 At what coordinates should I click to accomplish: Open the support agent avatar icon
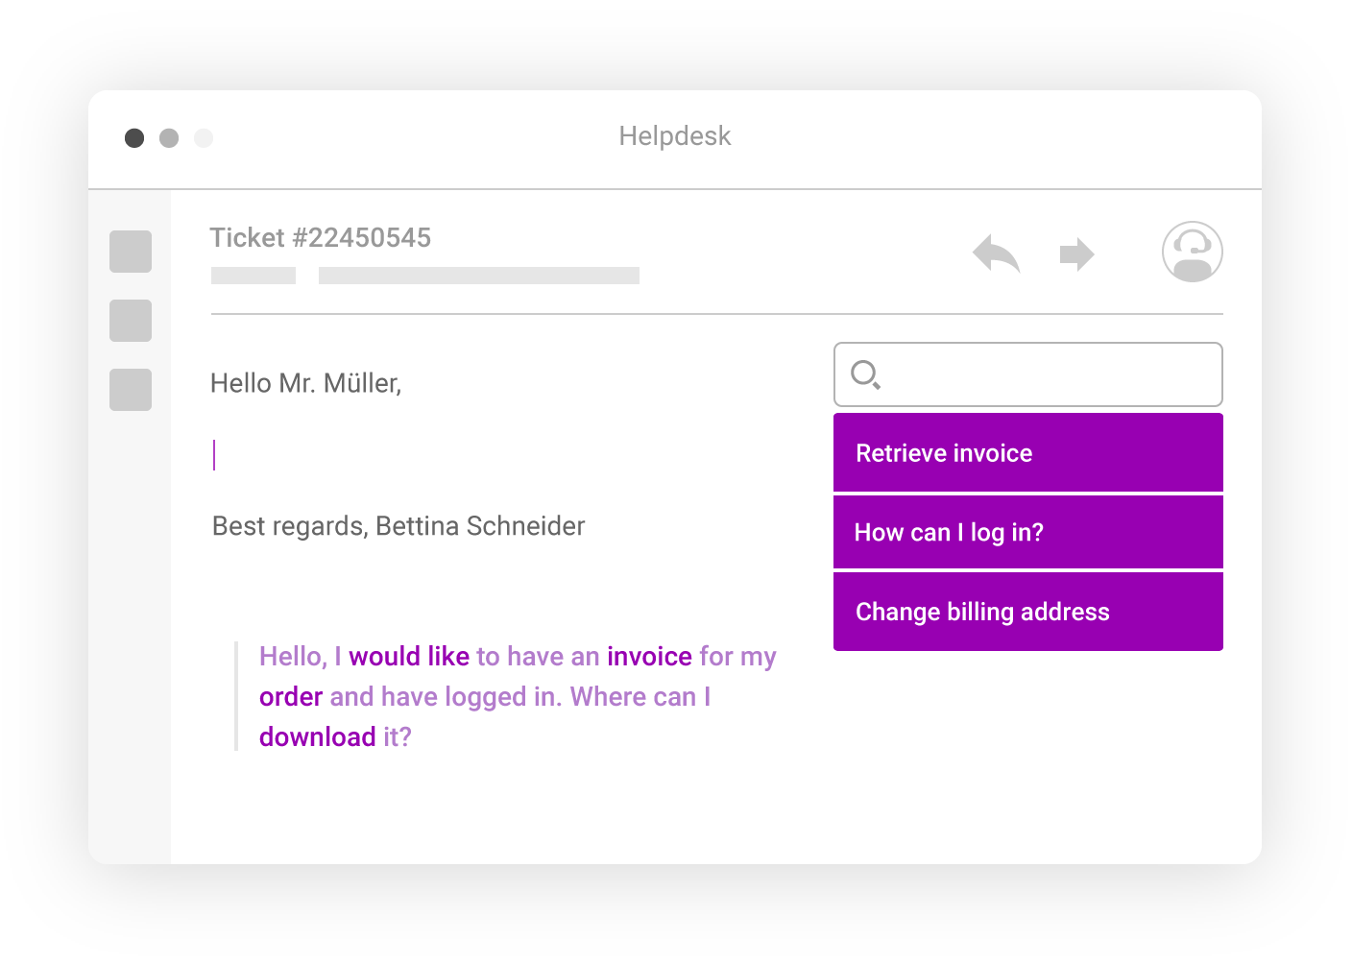click(1192, 252)
